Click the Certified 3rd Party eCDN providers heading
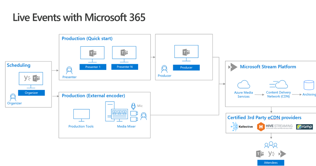Viewport: 316px width, 166px height. pos(264,117)
